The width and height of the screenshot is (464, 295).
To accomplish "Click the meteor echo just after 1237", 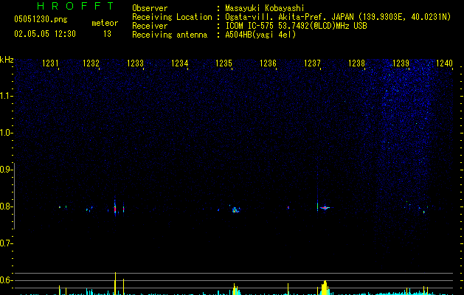I will click(325, 208).
